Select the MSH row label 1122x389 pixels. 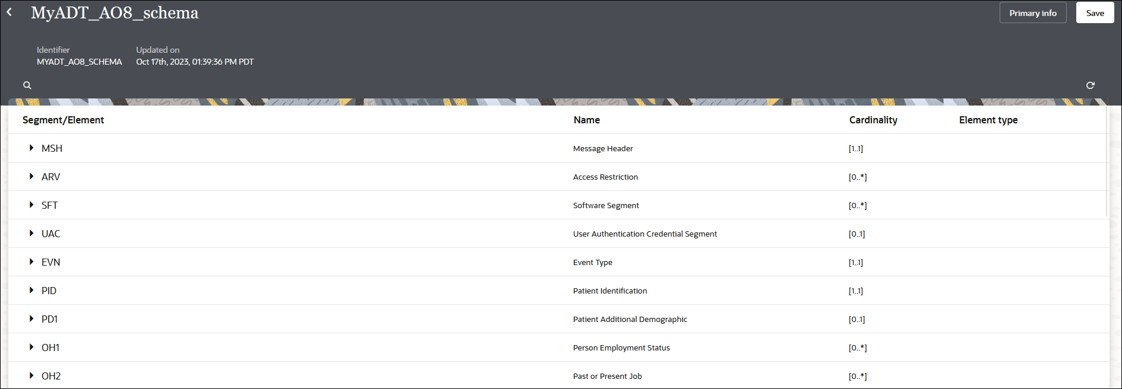click(x=52, y=148)
